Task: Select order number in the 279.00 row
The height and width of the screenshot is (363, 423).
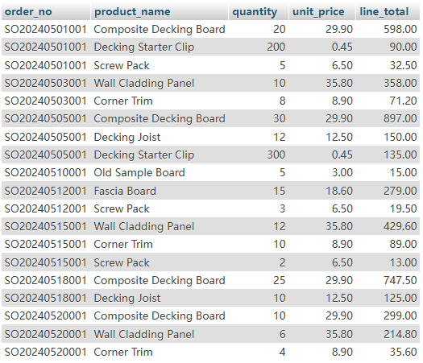Action: point(45,191)
